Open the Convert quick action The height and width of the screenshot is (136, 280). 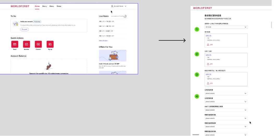38,44
